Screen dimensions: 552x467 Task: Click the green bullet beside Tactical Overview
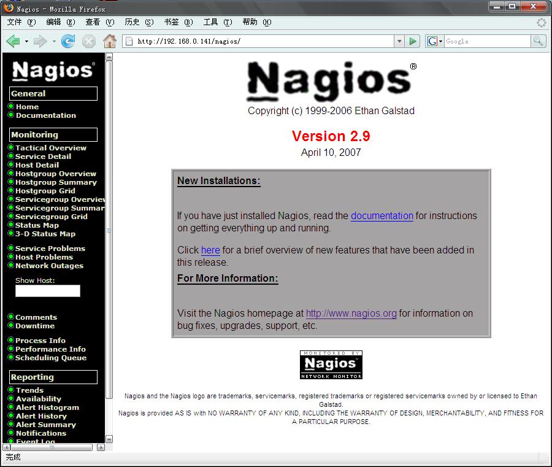pyautogui.click(x=11, y=147)
